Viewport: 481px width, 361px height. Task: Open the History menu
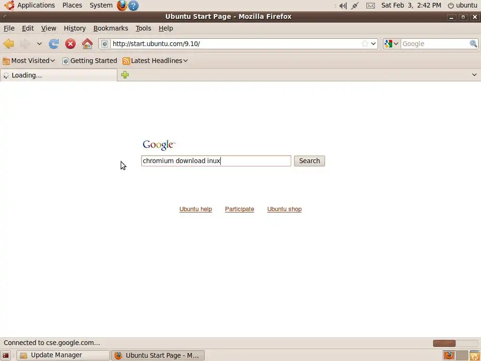click(x=75, y=28)
